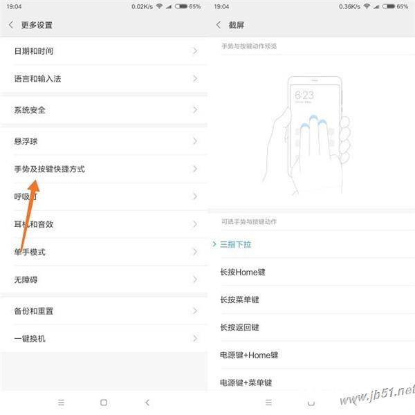Expand the 悬浮球 row chevron
The image size is (415, 415).
195,141
